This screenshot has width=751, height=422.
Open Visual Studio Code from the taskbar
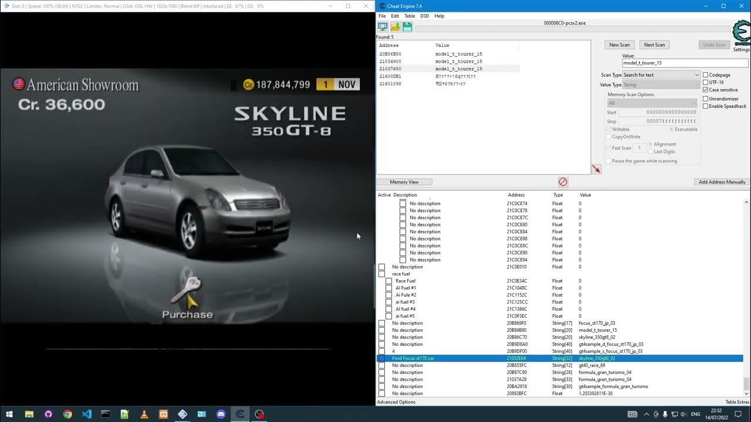click(x=87, y=414)
